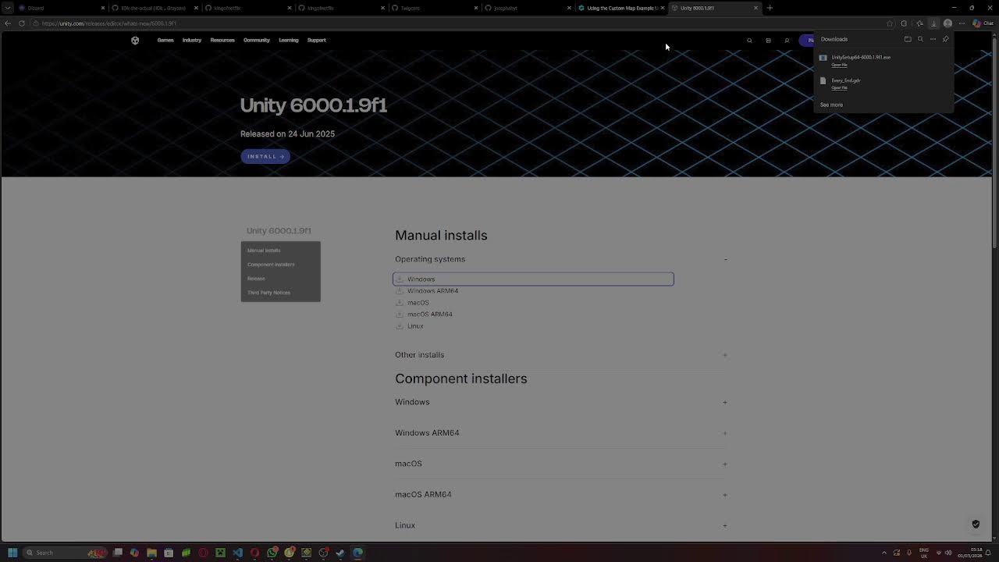Expand Linux component installers
Screen dimensions: 999x562
[725, 525]
